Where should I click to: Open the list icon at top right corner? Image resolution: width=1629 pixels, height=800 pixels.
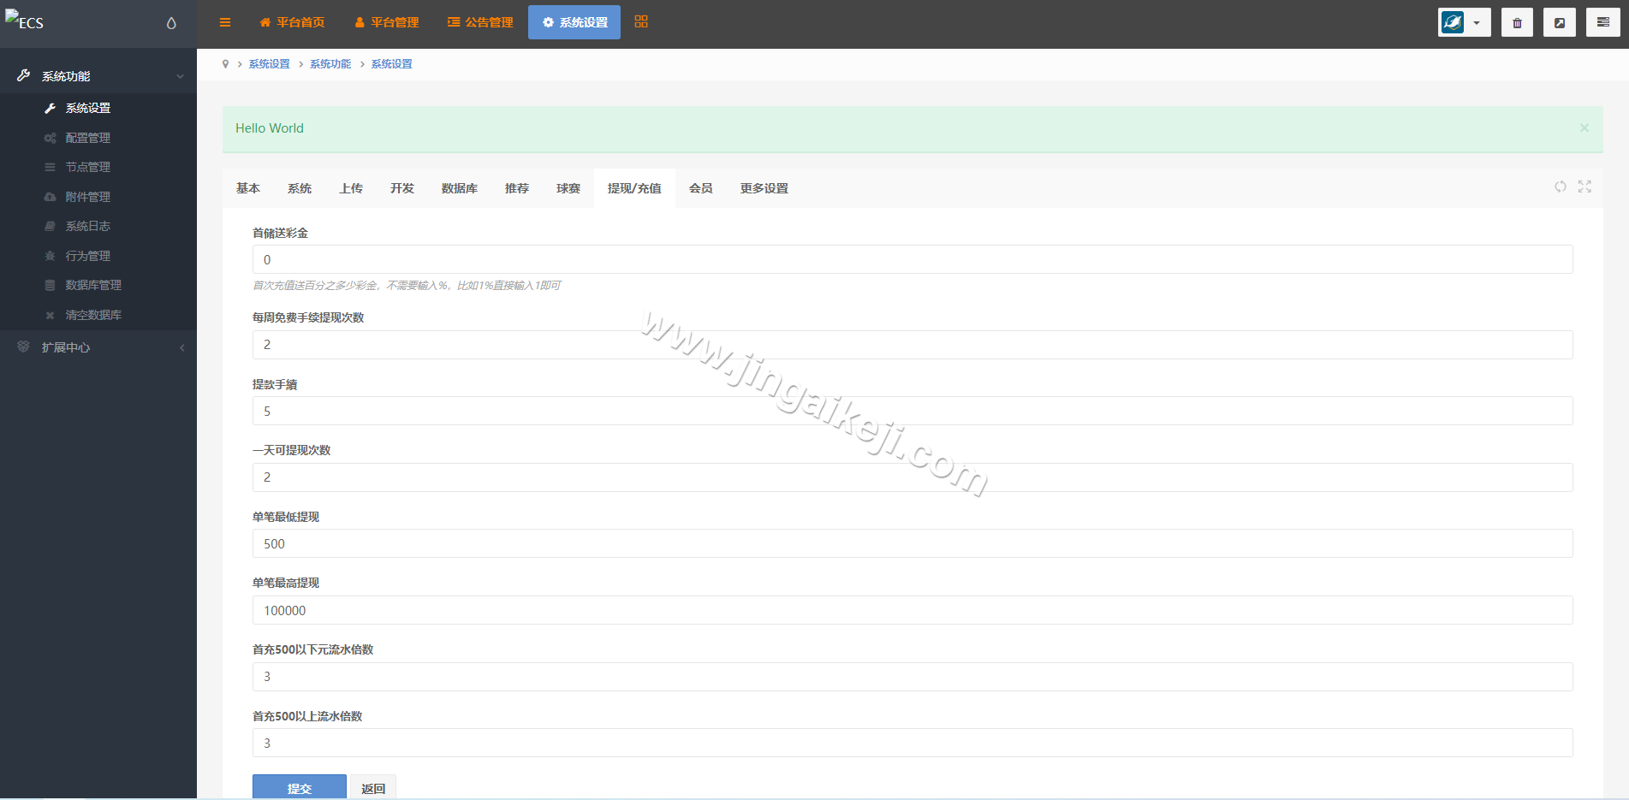coord(1602,22)
